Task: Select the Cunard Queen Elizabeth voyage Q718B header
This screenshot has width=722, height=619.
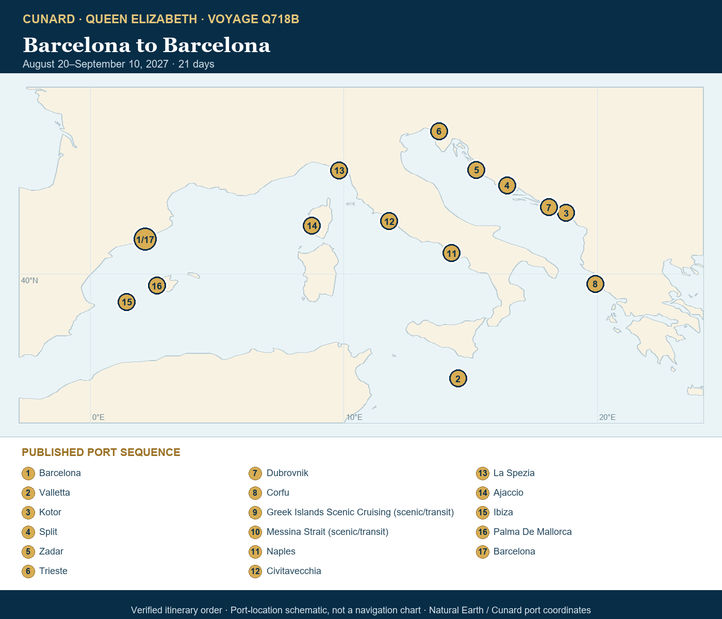Action: click(x=161, y=19)
